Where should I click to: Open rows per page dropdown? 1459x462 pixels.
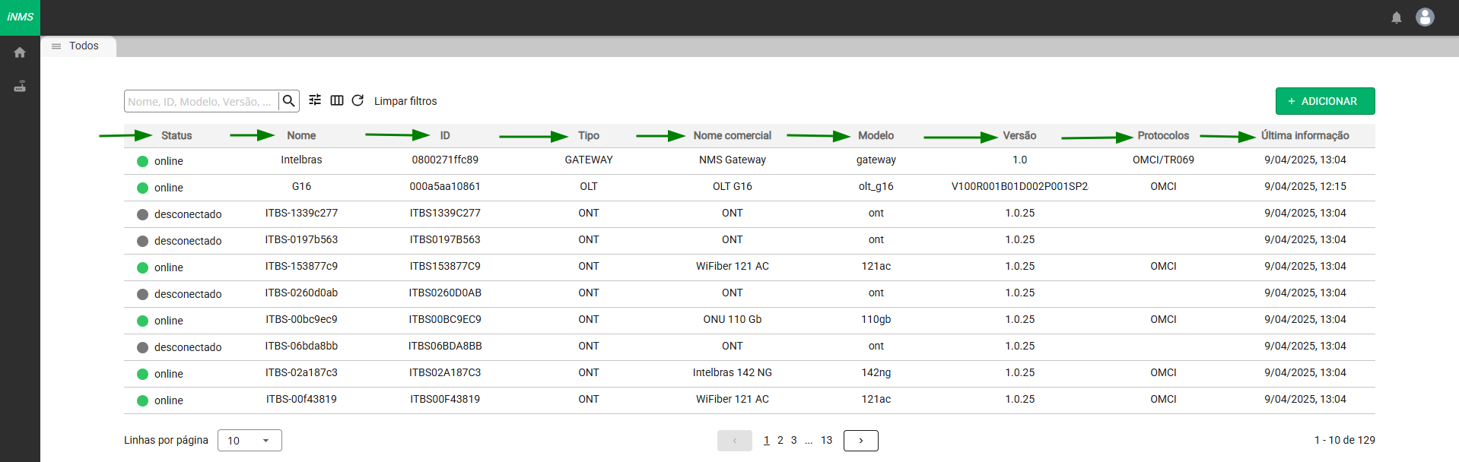coord(250,441)
